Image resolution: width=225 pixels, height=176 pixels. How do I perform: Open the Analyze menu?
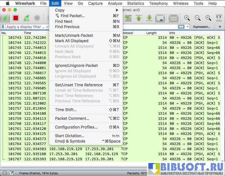[115, 3]
